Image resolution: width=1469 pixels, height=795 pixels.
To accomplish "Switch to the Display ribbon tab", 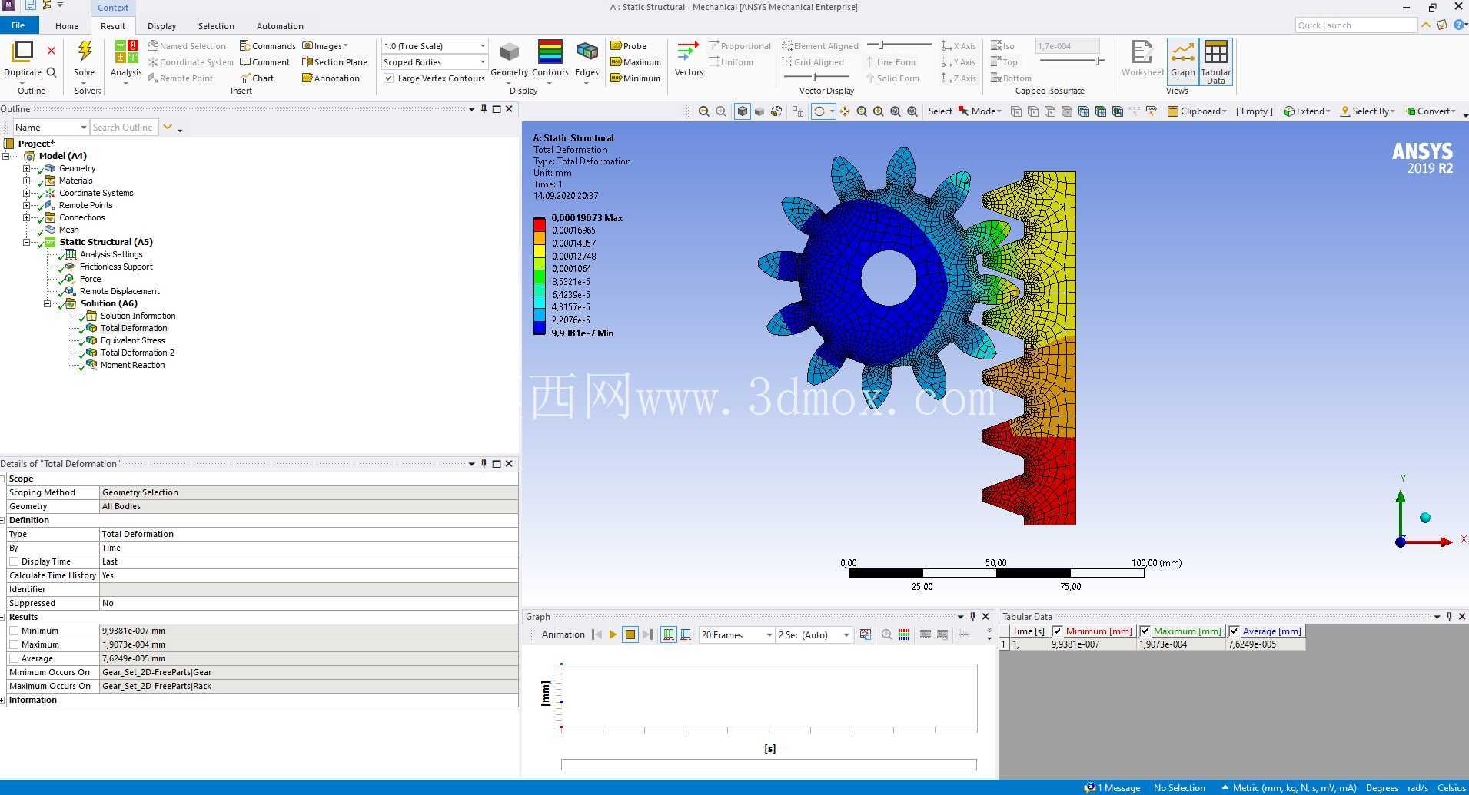I will (x=161, y=26).
